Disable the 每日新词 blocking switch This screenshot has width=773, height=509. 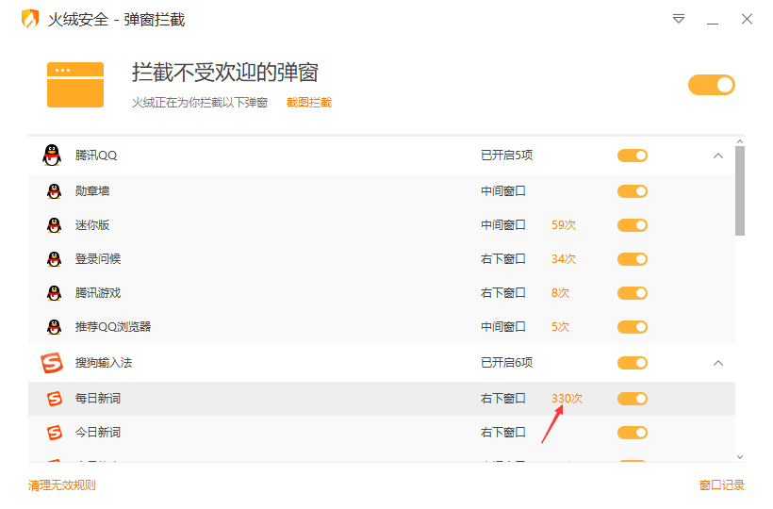[633, 399]
